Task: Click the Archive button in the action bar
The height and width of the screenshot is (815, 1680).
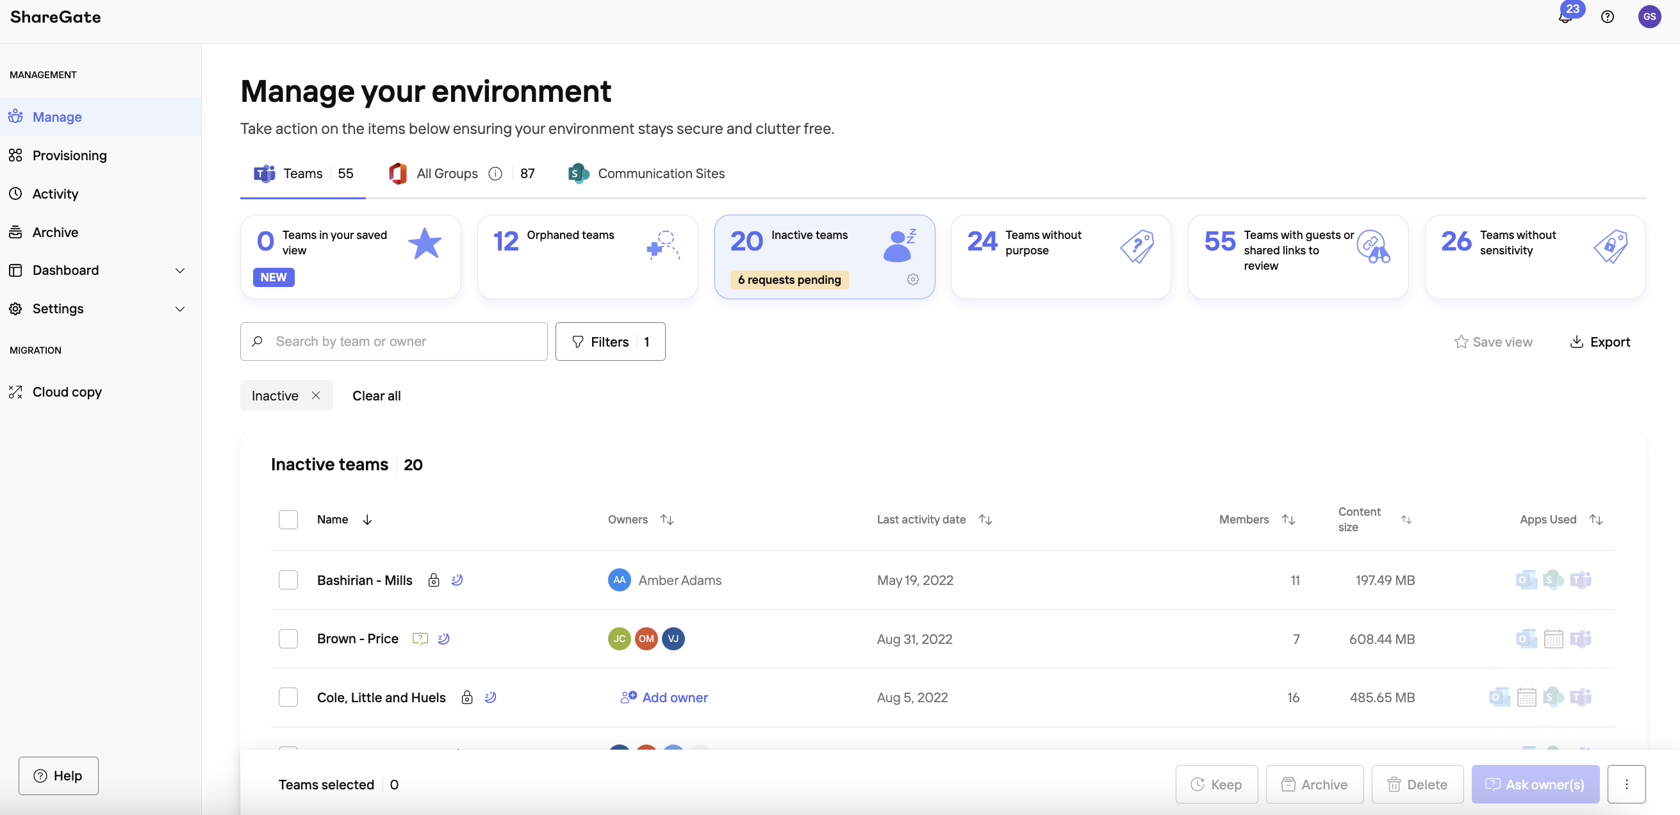Action: (1314, 784)
